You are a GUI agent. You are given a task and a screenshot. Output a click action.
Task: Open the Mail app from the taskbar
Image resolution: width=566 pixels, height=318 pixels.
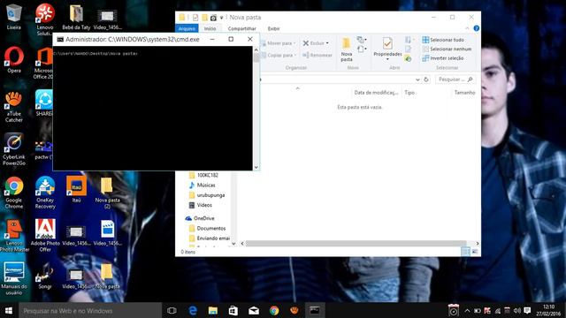tap(254, 310)
